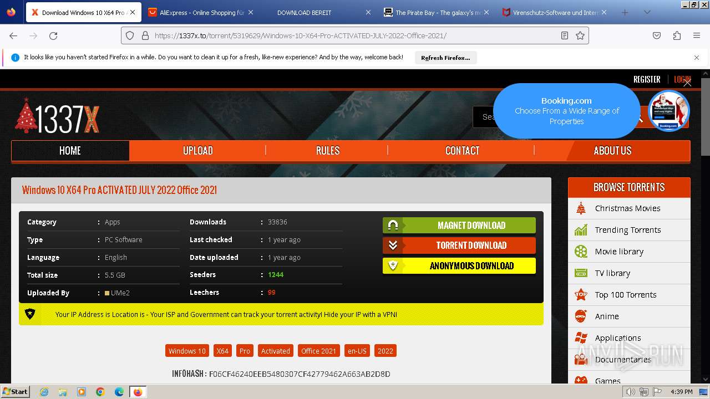
Task: Switch to The Pirate Bay tab
Action: pyautogui.click(x=435, y=12)
